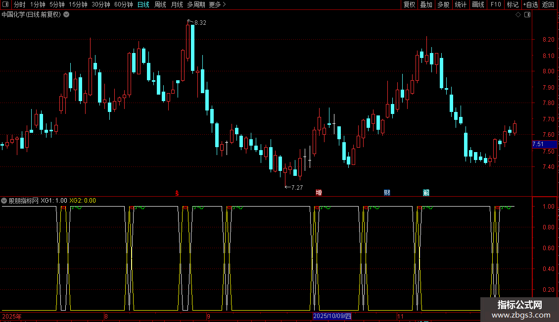Click the 标记 mark button

(512, 4)
